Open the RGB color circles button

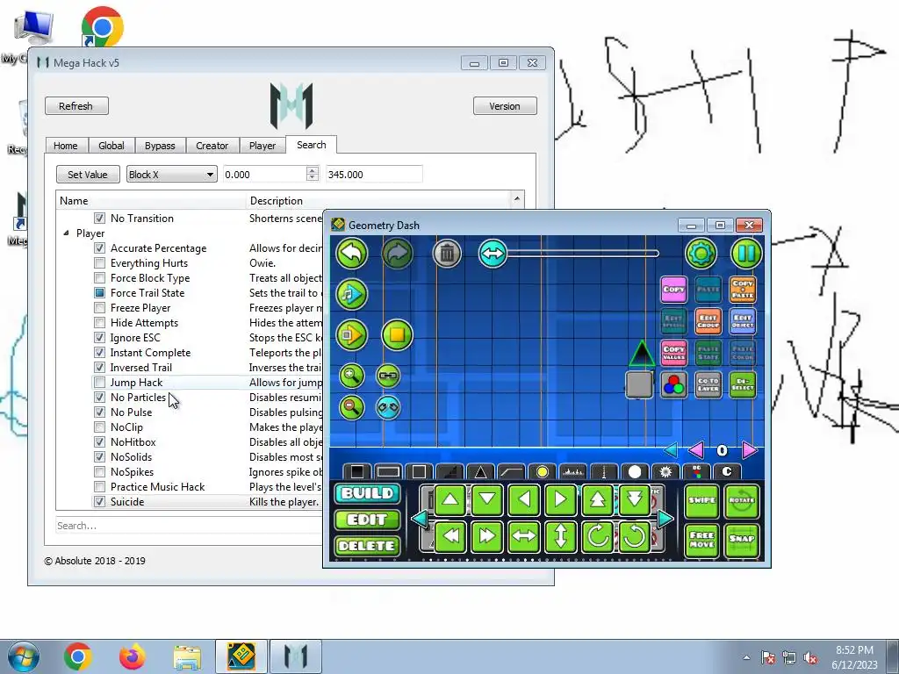[x=673, y=384]
